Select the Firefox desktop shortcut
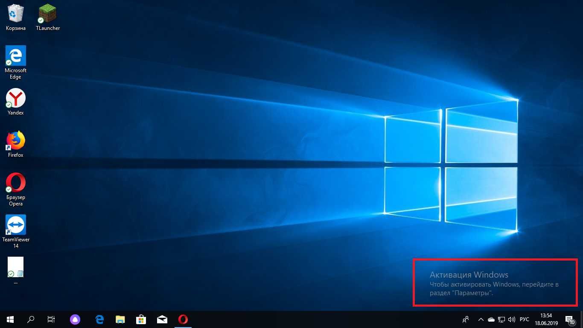583x328 pixels. pyautogui.click(x=15, y=144)
